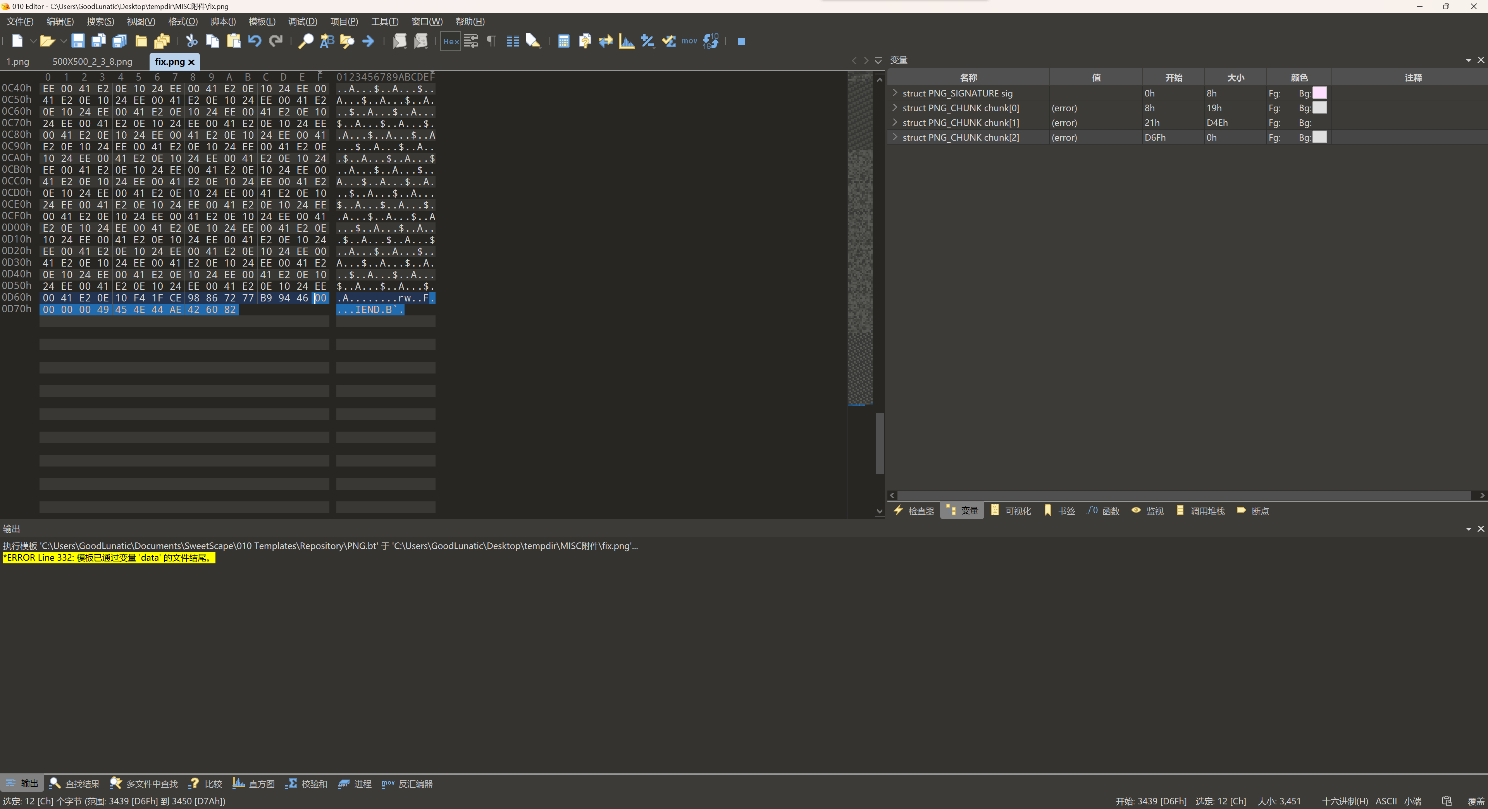Open 反汇编器 bottom tab
1488x809 pixels.
click(x=407, y=783)
